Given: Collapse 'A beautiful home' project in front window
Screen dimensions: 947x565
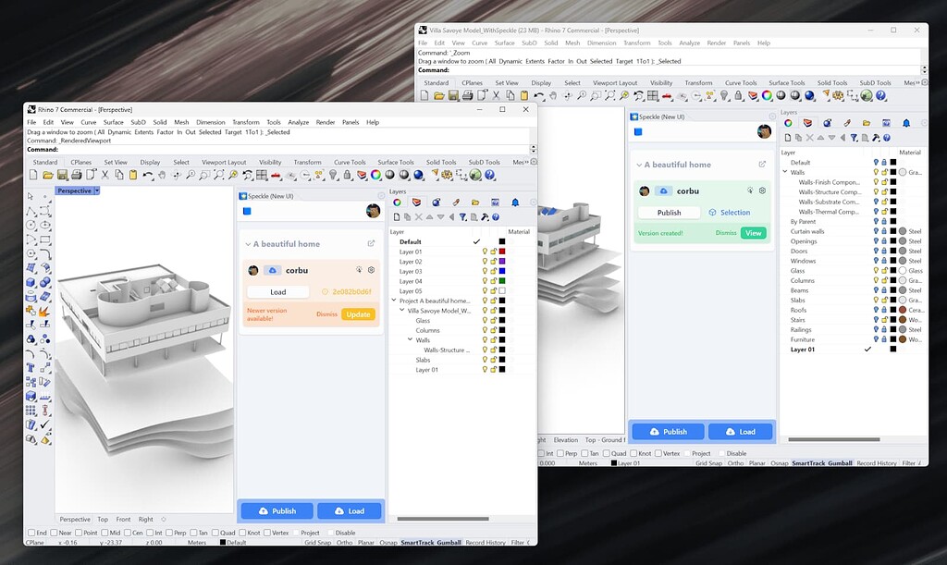Looking at the screenshot, I should (248, 244).
